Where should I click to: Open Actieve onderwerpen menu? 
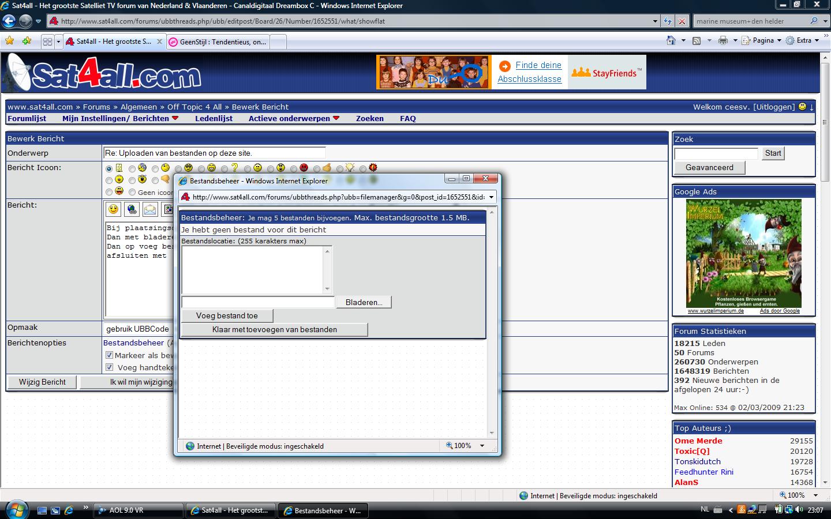point(294,118)
